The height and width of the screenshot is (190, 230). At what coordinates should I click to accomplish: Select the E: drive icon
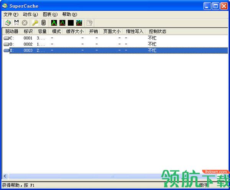[x=7, y=50]
